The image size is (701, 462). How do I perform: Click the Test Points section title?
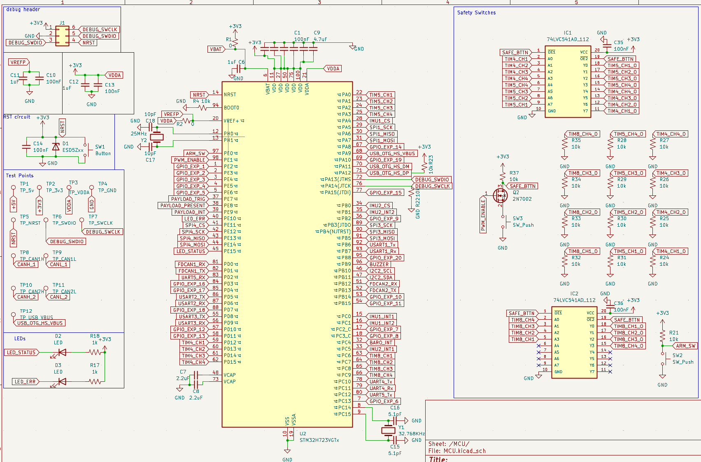[19, 176]
